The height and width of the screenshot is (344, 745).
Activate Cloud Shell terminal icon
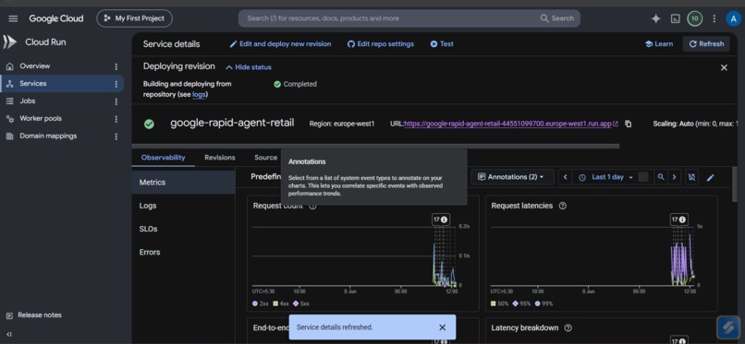tap(675, 18)
